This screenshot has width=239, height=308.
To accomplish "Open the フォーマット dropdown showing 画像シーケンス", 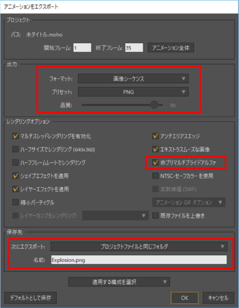I will tap(133, 79).
